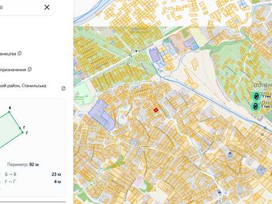This screenshot has width=272, height=204.
Task: Close the parcel info panel
Action: click(x=47, y=7)
